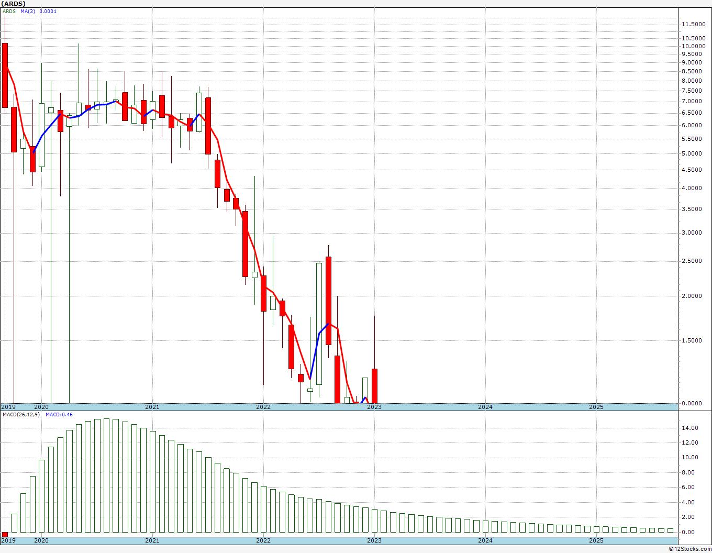
Task: Click the MACD(26,12,9) panel label
Action: point(21,415)
